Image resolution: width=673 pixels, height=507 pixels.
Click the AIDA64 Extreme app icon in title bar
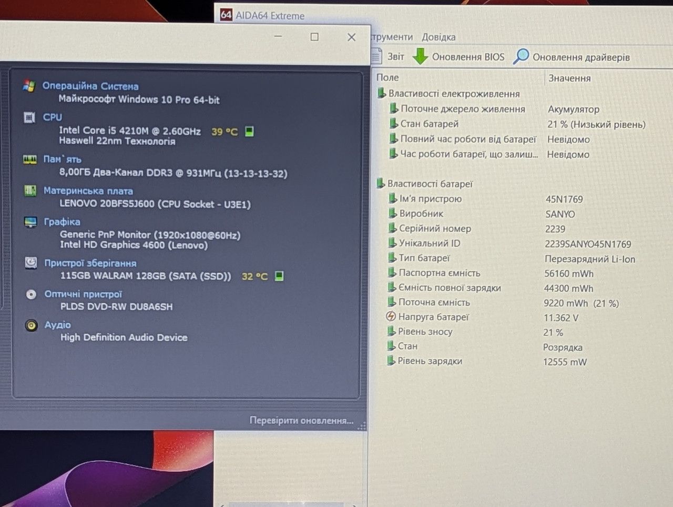pos(226,15)
